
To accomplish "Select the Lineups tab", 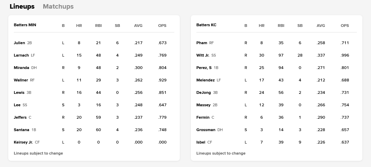I will (x=22, y=7).
